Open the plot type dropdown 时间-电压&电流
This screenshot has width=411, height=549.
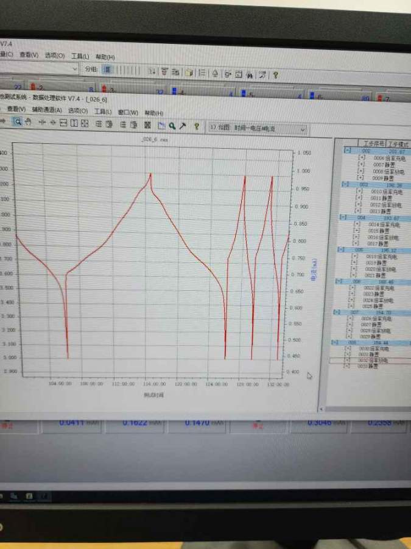257,129
